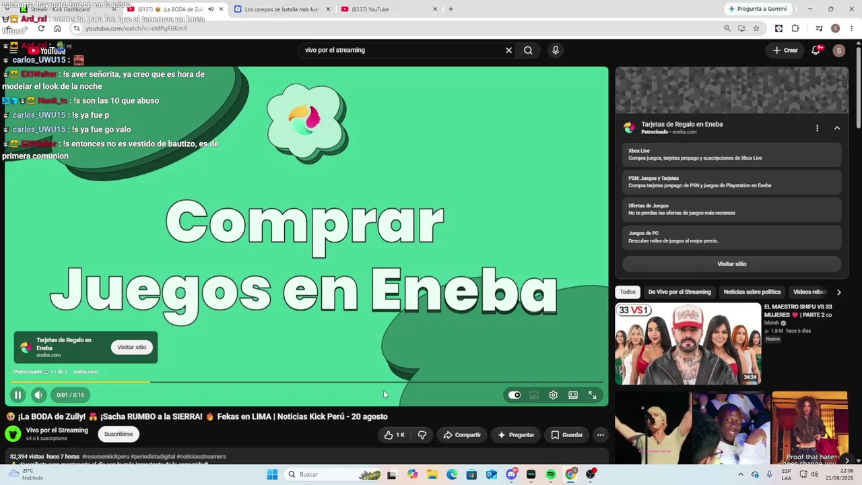Bookmark this page with the star icon
Viewport: 862px width, 485px height.
click(x=756, y=28)
